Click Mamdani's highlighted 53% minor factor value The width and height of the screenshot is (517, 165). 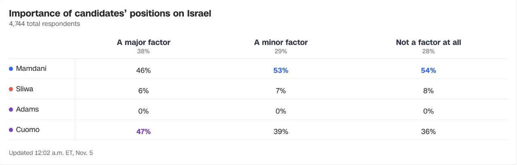(x=281, y=70)
